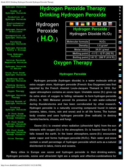Click the Molecular formula: label cell
125x167 pixels.
78,42
